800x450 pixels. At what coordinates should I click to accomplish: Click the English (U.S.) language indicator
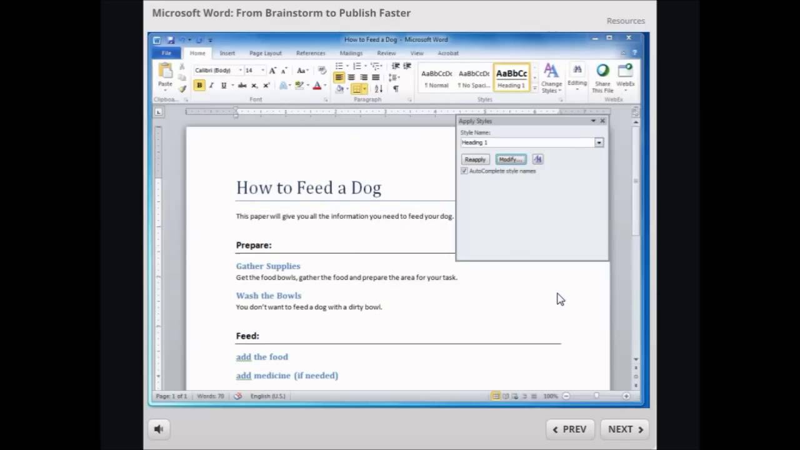coord(268,396)
